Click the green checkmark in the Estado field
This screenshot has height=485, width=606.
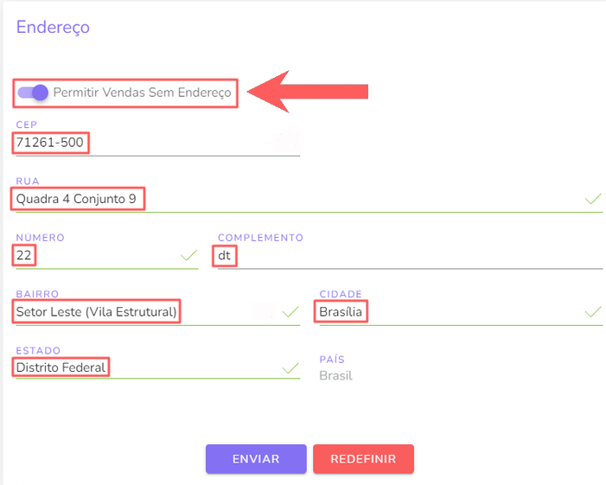click(x=290, y=368)
